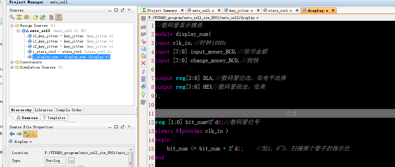
Task: Go back with the blue left arrow
Action: tap(12, 134)
